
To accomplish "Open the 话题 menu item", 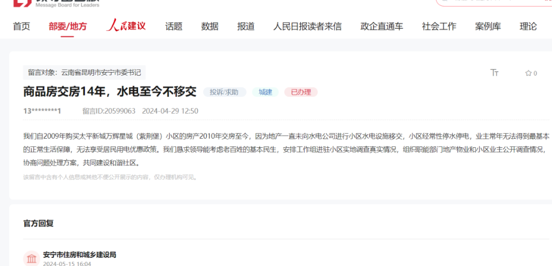I will point(174,27).
